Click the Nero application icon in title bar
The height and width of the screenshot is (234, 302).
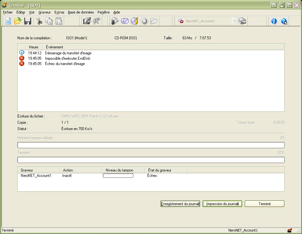point(4,5)
